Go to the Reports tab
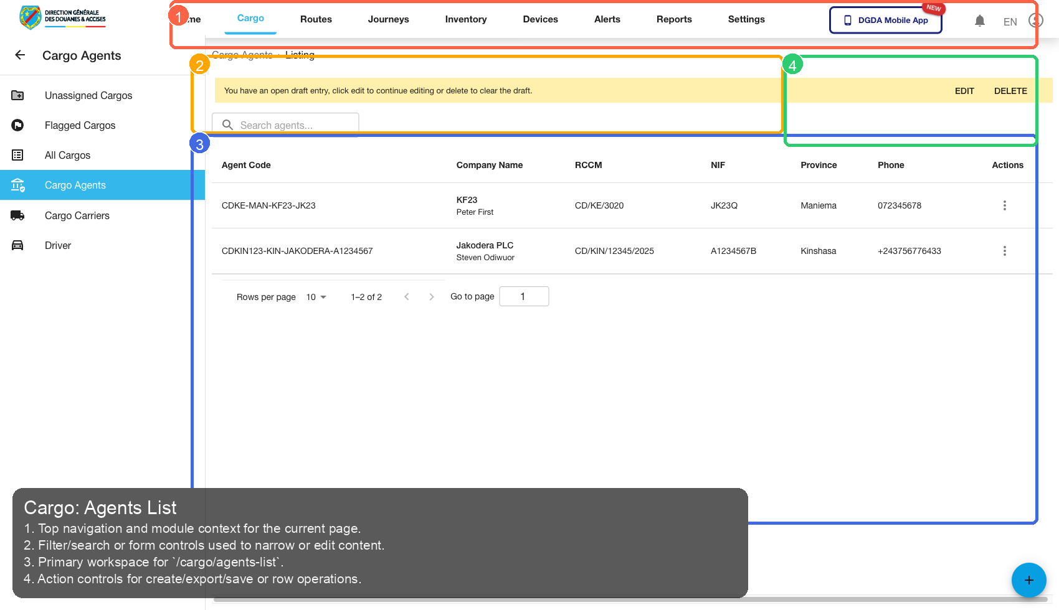This screenshot has width=1059, height=610. 673,19
